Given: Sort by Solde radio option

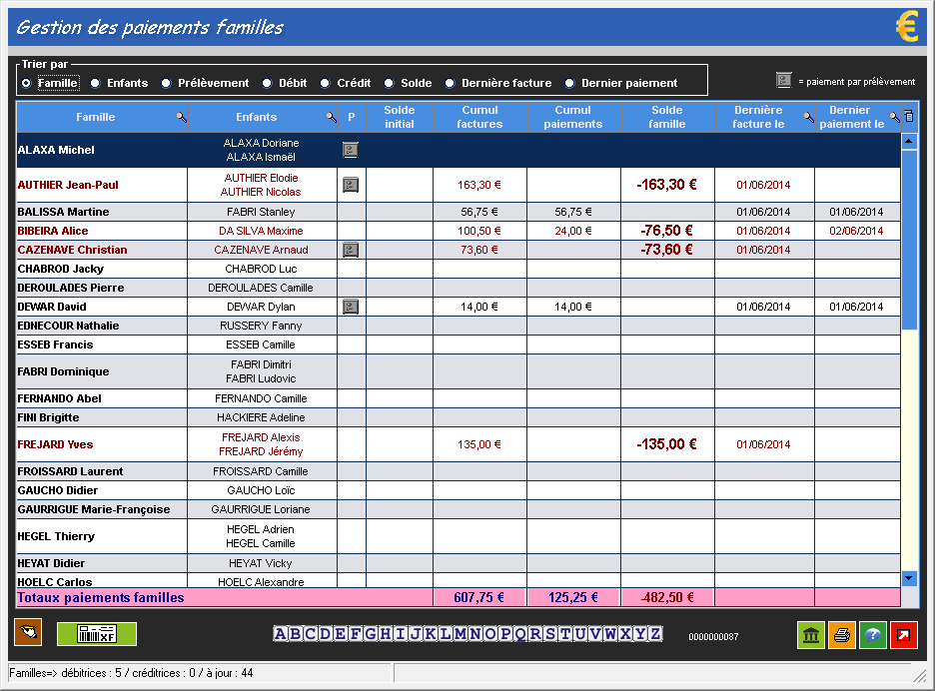Looking at the screenshot, I should click(x=391, y=84).
